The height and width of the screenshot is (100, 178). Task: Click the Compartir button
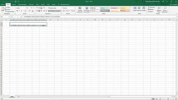(174, 4)
